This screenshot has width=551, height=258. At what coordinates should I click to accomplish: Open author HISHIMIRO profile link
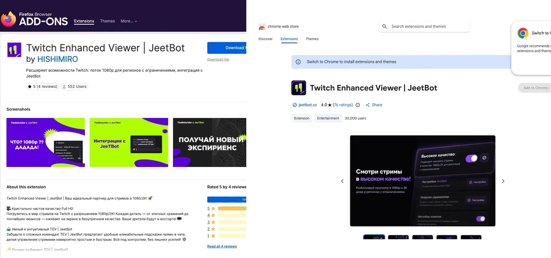58,59
